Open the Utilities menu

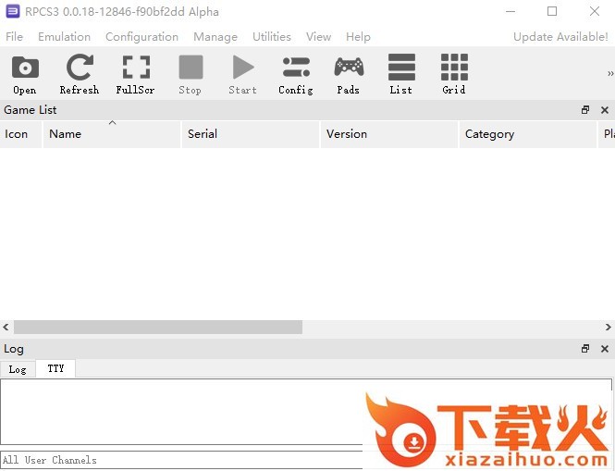click(272, 37)
